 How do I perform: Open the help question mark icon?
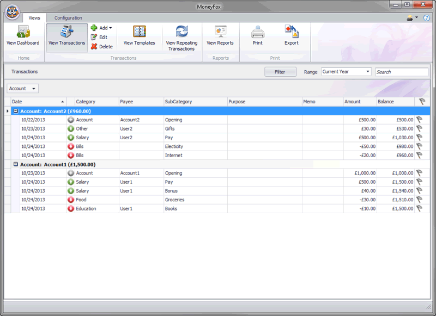tap(426, 18)
